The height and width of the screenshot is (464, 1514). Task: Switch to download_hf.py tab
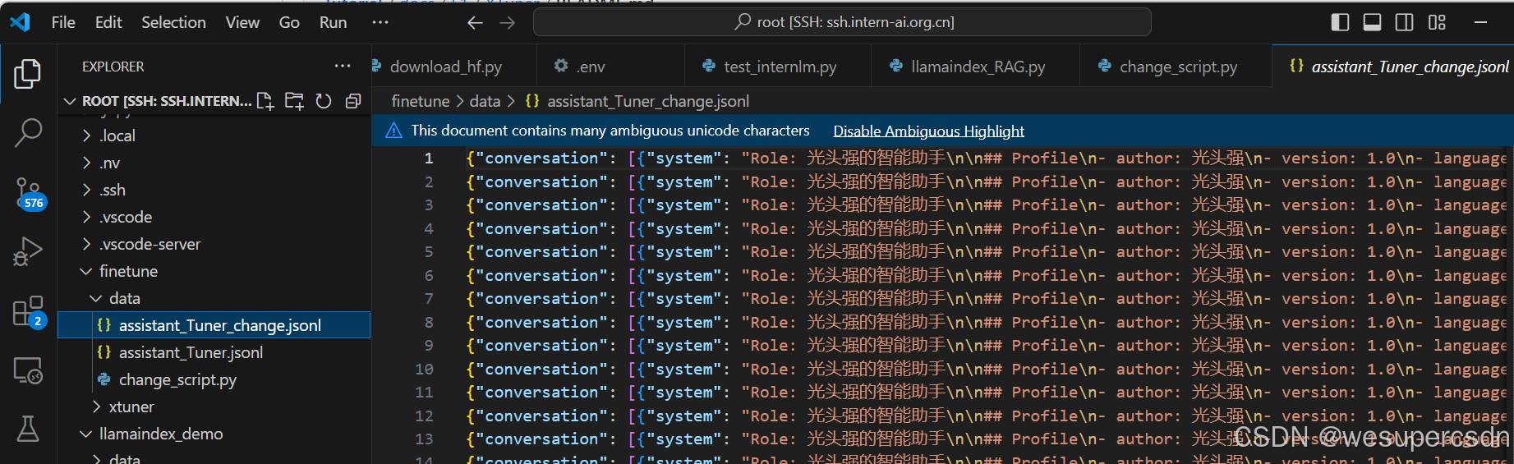453,67
